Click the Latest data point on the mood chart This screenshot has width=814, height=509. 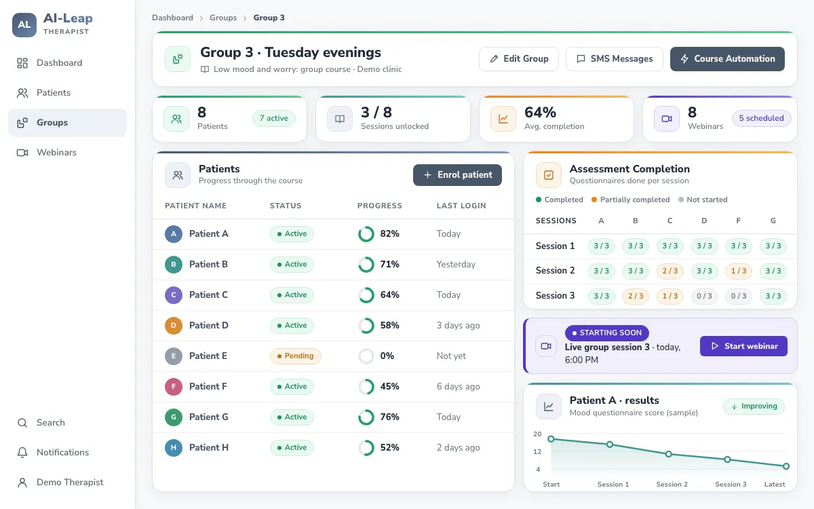[x=786, y=466]
